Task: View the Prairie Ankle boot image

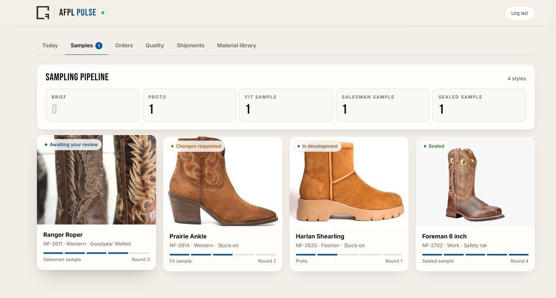Action: click(223, 181)
